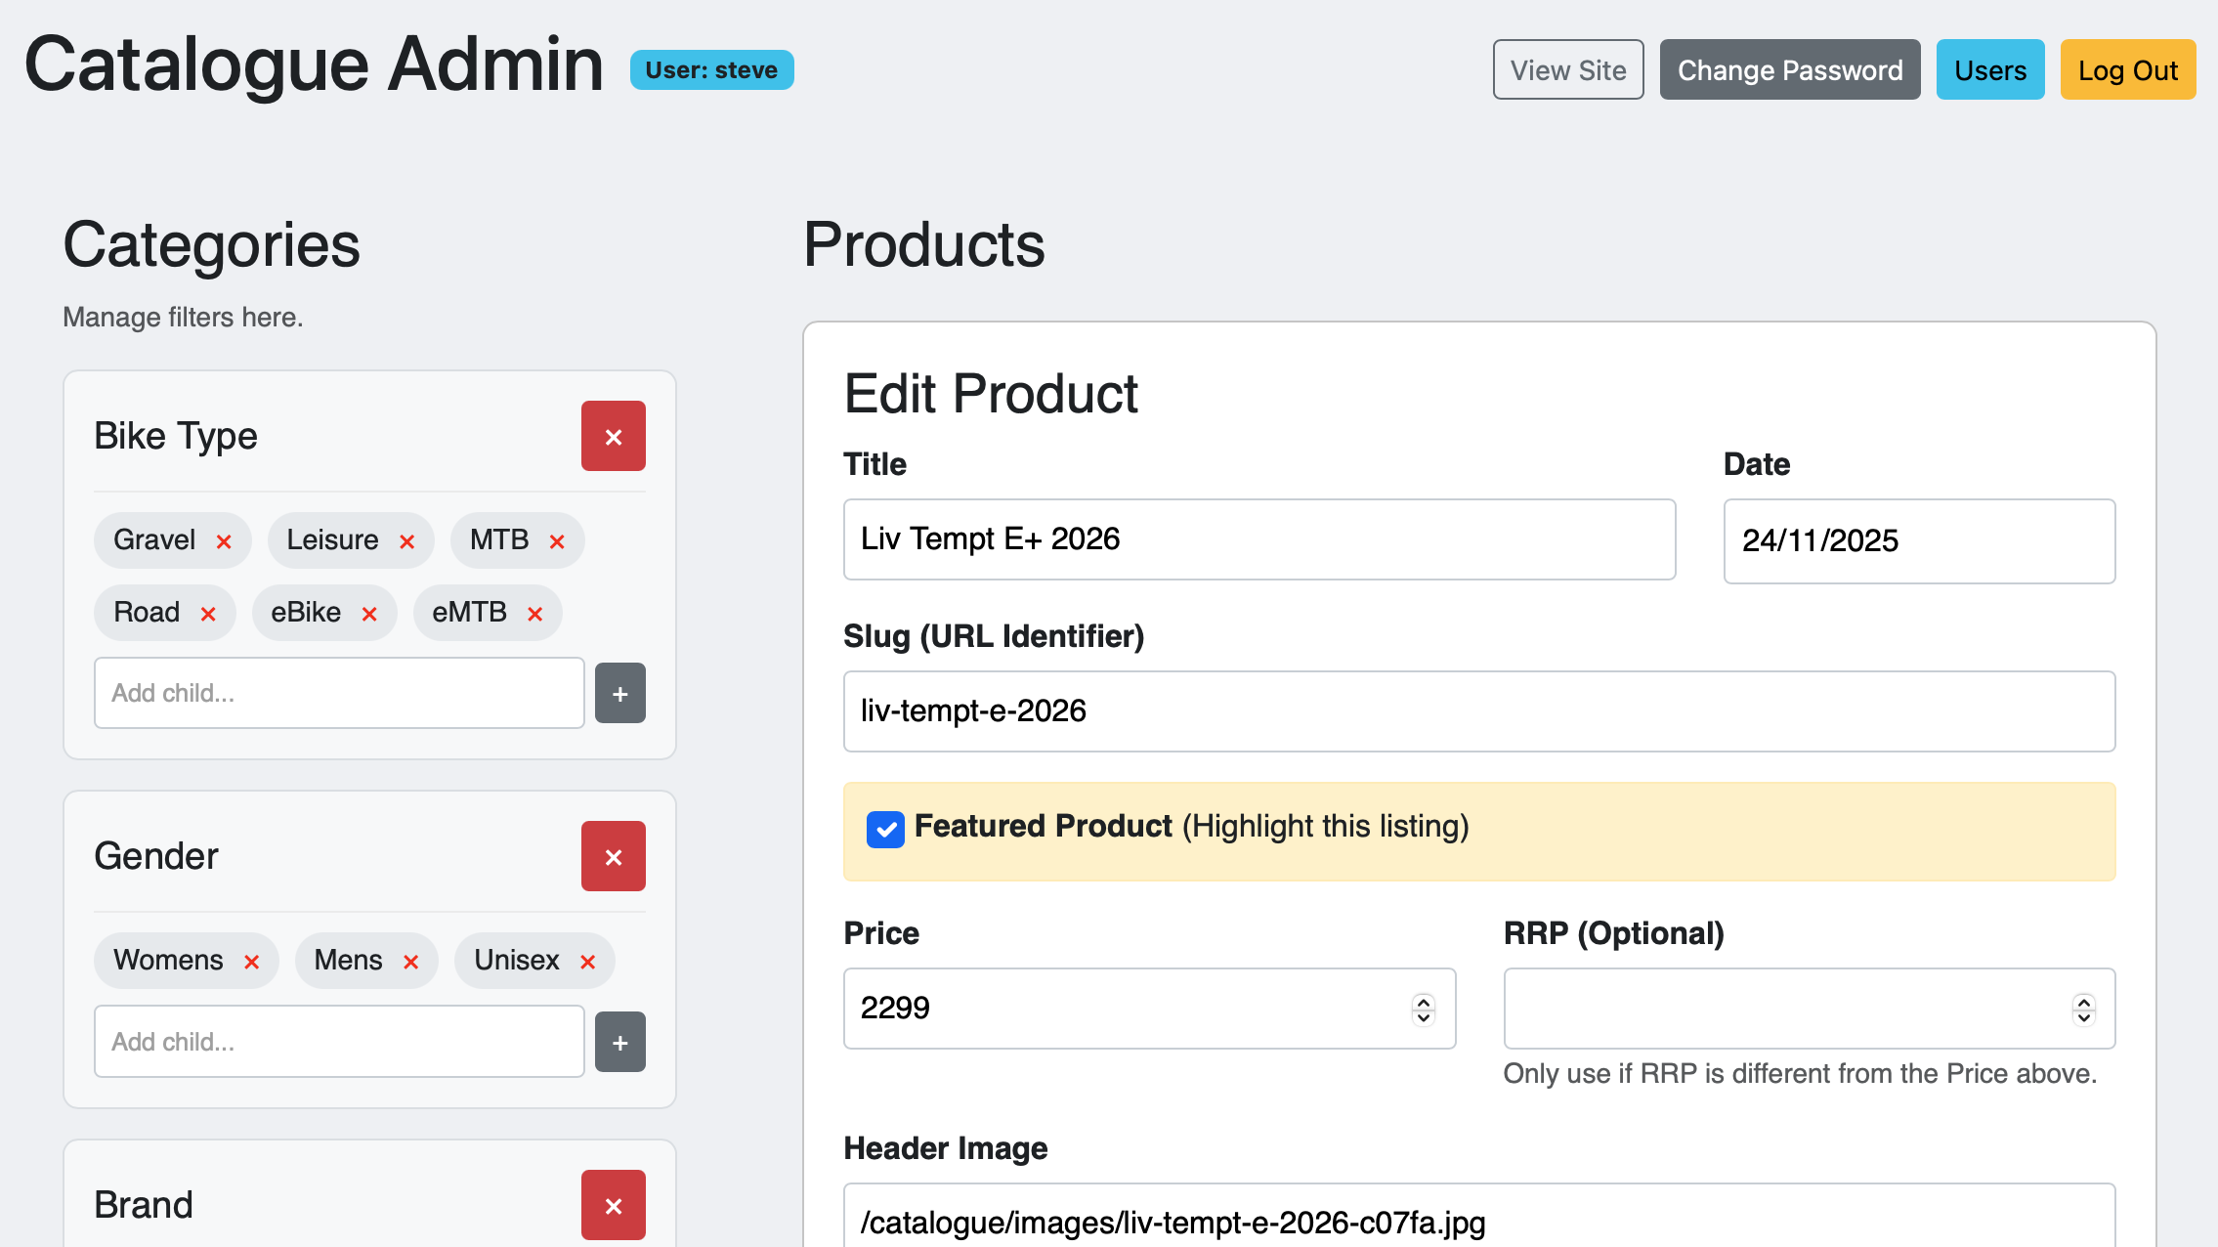Image resolution: width=2218 pixels, height=1247 pixels.
Task: Remove the eMTB tag
Action: tap(534, 614)
